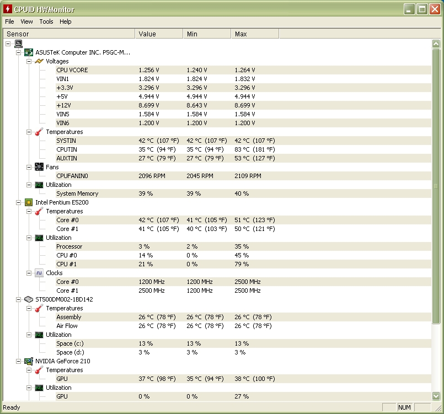444x414 pixels.
Task: Select the CPUFANIN0 fan row
Action: click(244, 176)
